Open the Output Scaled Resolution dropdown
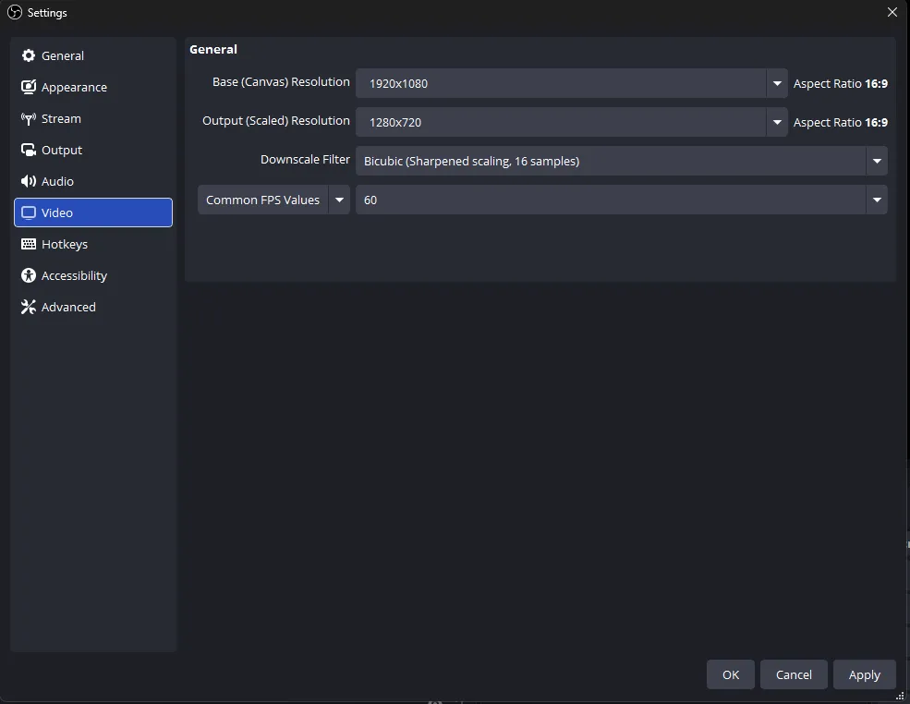This screenshot has height=704, width=910. pos(777,122)
